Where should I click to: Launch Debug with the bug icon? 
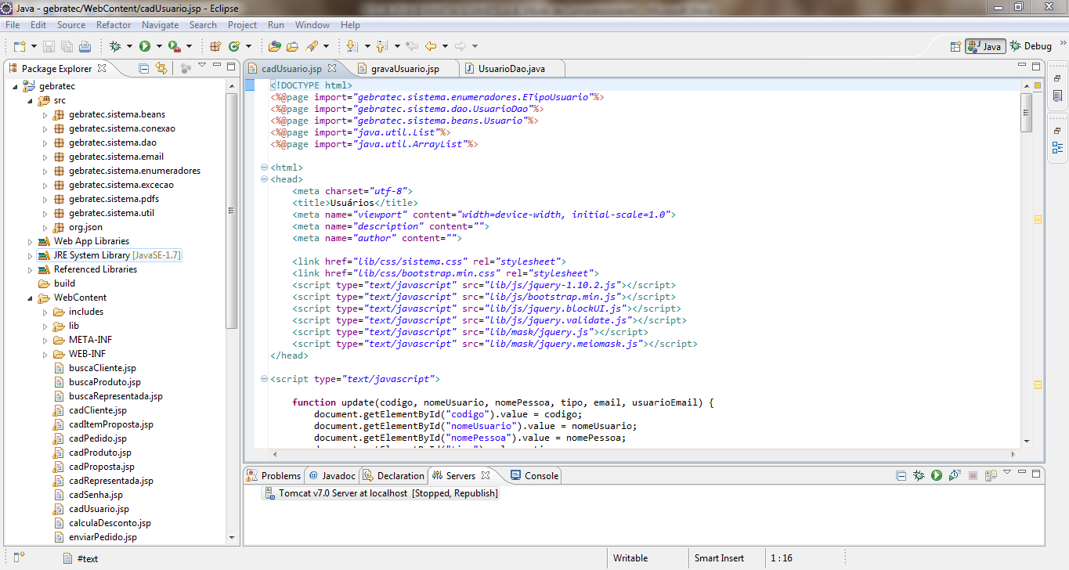[115, 46]
